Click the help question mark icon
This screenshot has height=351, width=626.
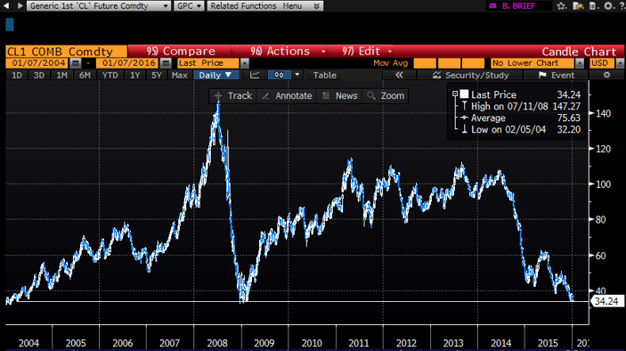(x=622, y=6)
